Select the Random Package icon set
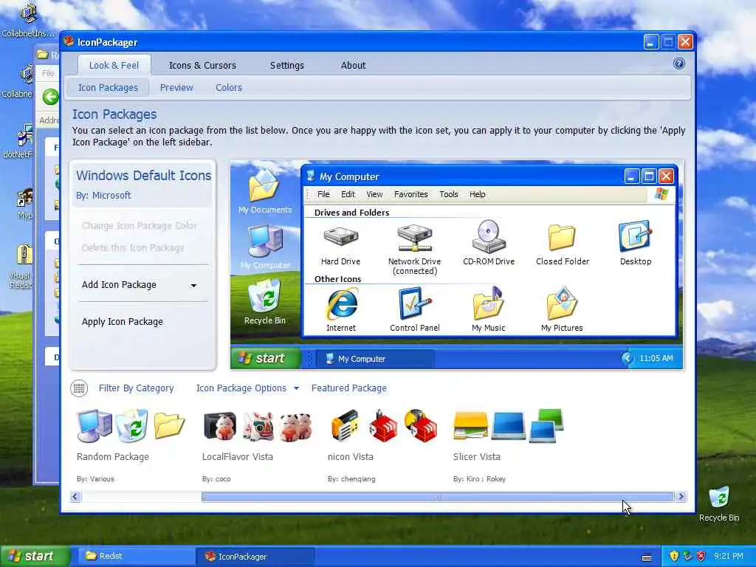The image size is (756, 567). [131, 426]
